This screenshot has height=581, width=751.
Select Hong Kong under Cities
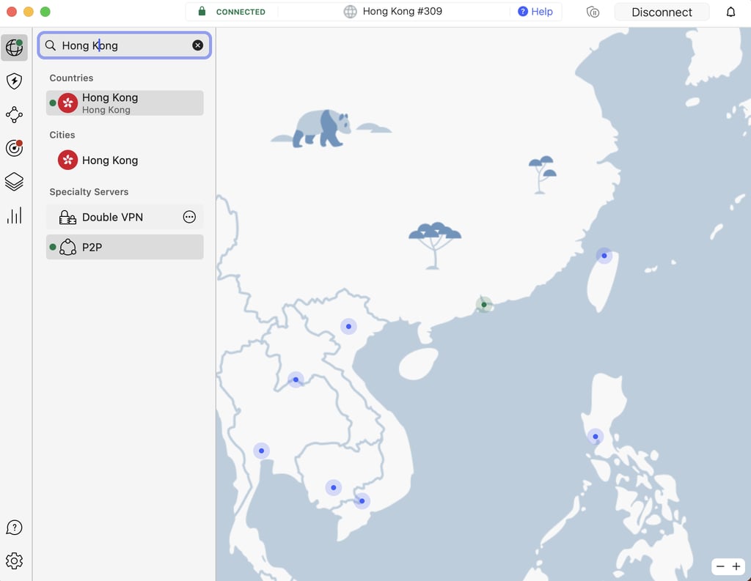tap(125, 160)
